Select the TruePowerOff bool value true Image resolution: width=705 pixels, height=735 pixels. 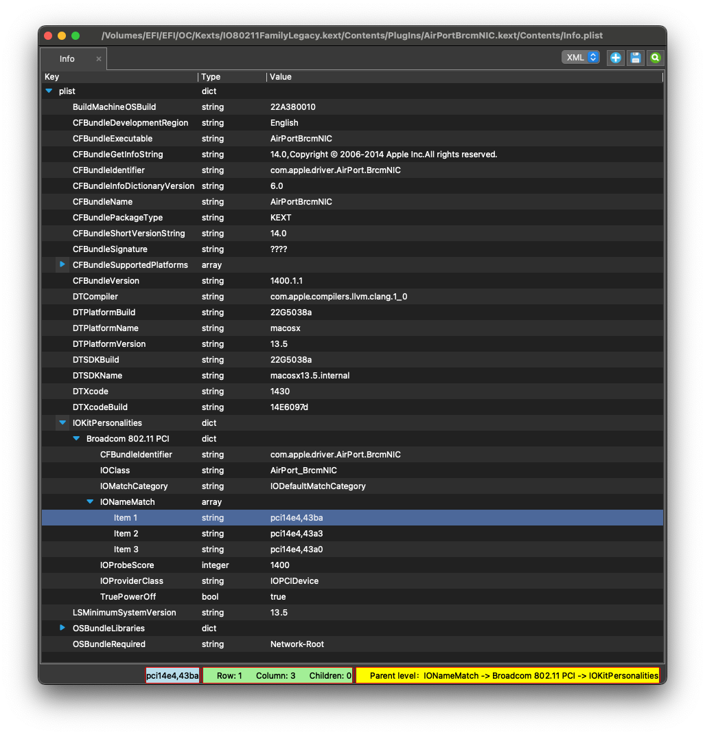pyautogui.click(x=278, y=597)
